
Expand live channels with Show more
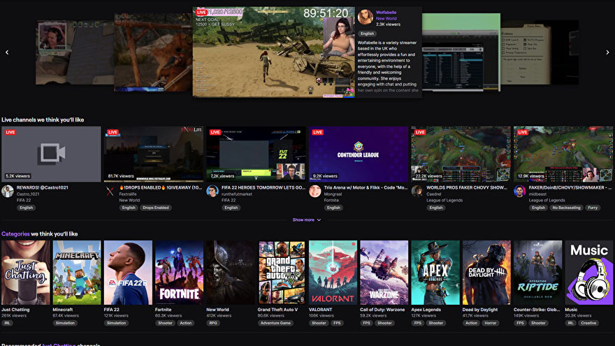click(x=307, y=219)
